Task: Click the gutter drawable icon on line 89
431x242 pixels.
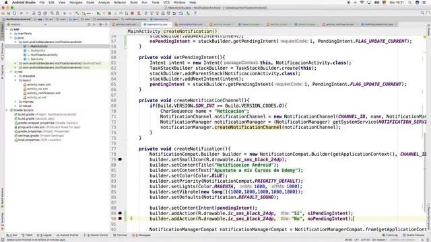Action: 120,213
